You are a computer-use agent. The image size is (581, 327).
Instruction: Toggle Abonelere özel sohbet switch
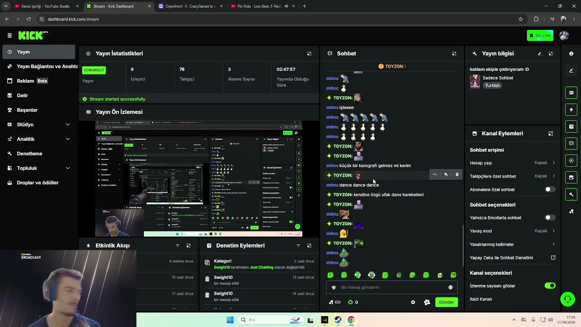coord(550,189)
